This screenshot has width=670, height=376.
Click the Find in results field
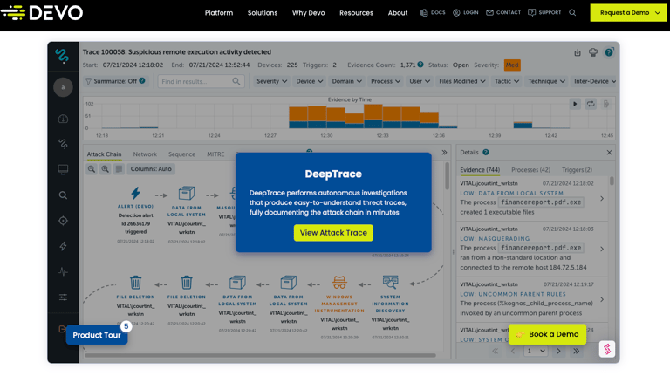click(201, 81)
